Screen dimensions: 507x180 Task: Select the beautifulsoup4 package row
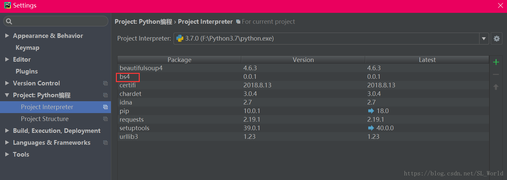coord(303,68)
